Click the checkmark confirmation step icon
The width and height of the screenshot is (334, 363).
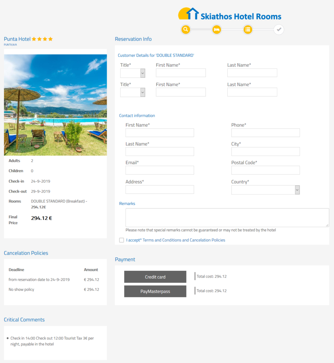click(x=279, y=29)
